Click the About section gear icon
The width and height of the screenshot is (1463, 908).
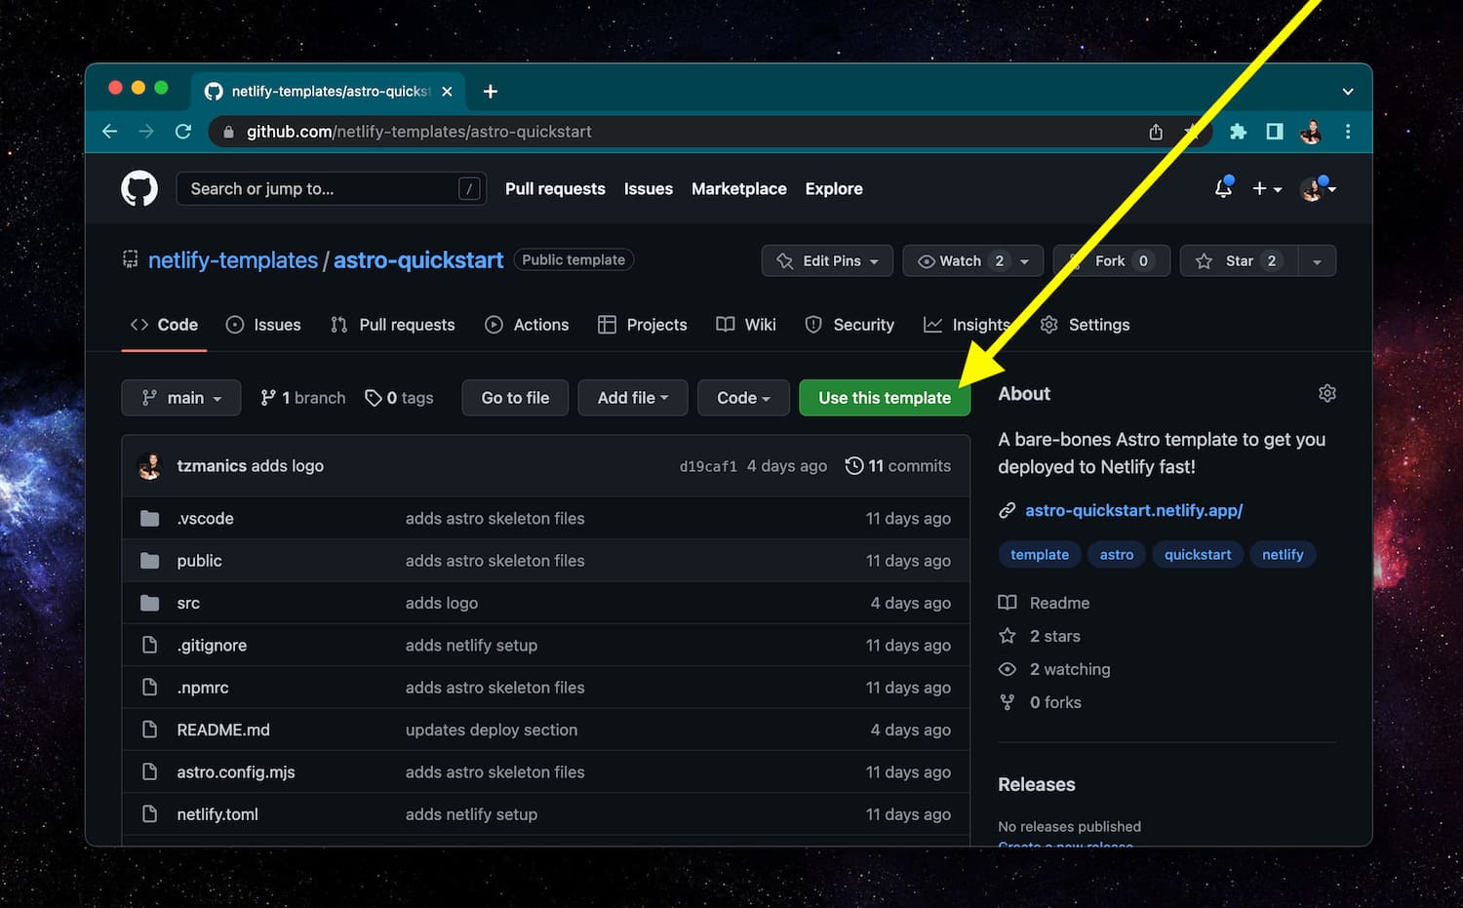click(1326, 393)
